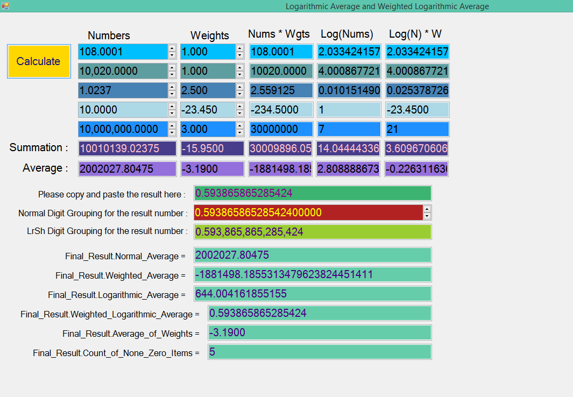Click the Log(Nums) value for 10,020 row

click(x=349, y=71)
